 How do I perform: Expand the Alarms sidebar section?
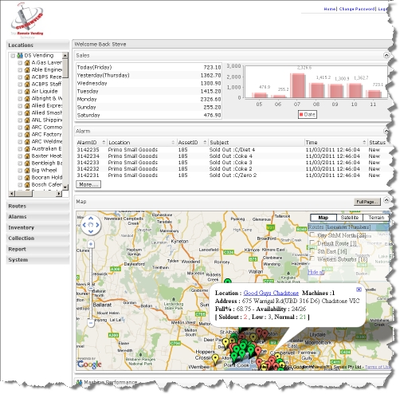tap(37, 217)
